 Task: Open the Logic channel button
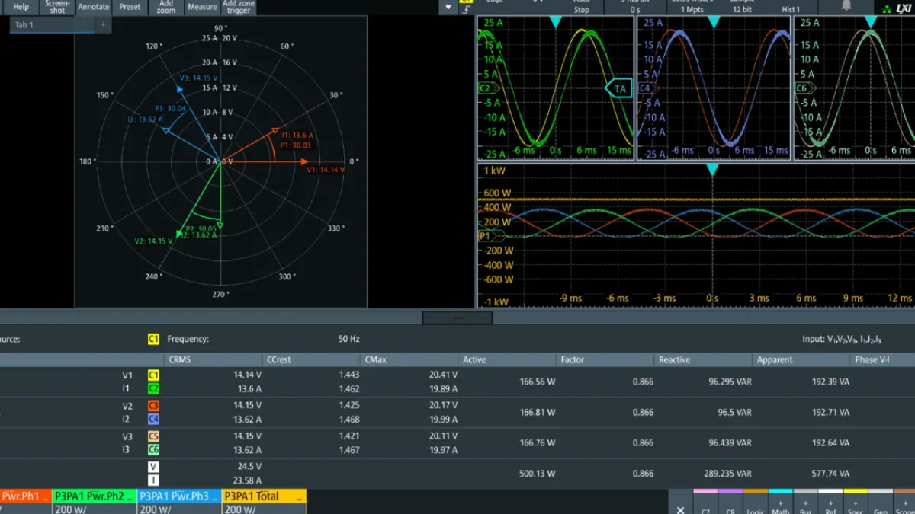click(755, 503)
